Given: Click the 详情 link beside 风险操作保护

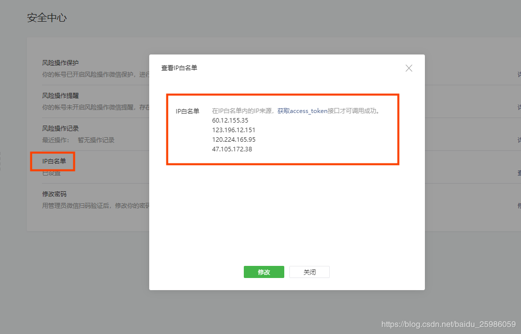Looking at the screenshot, I should (517, 74).
